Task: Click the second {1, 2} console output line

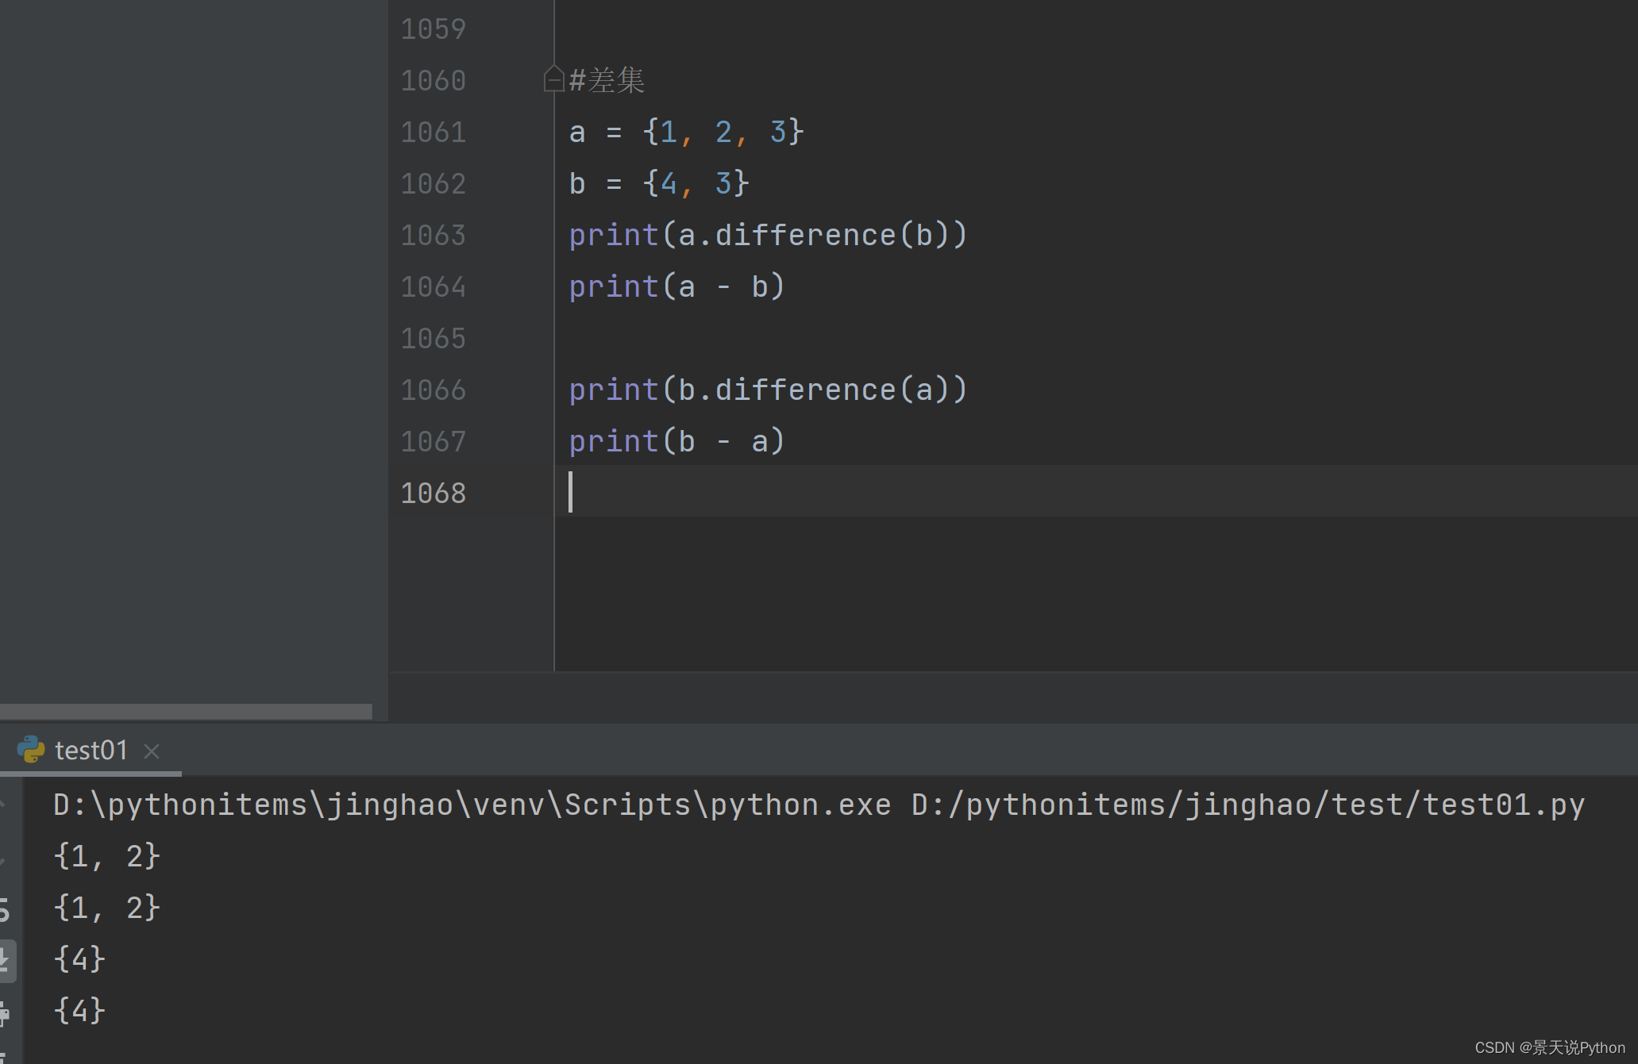Action: [107, 908]
